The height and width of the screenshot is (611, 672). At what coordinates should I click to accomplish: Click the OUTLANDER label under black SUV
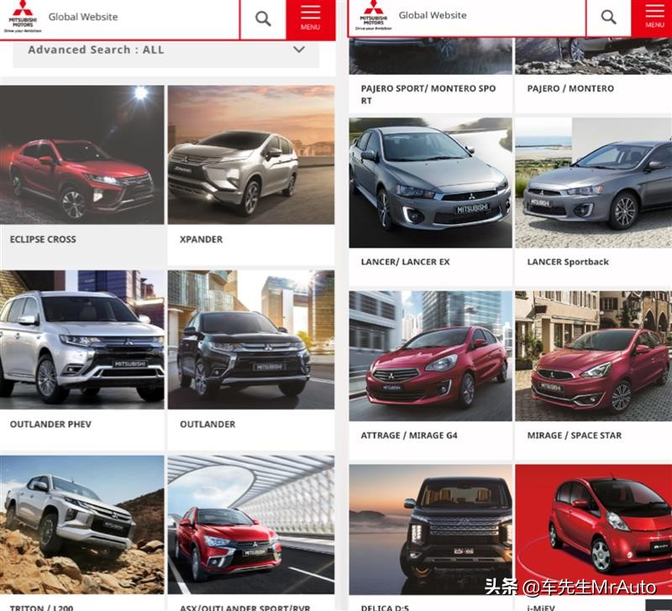[207, 425]
